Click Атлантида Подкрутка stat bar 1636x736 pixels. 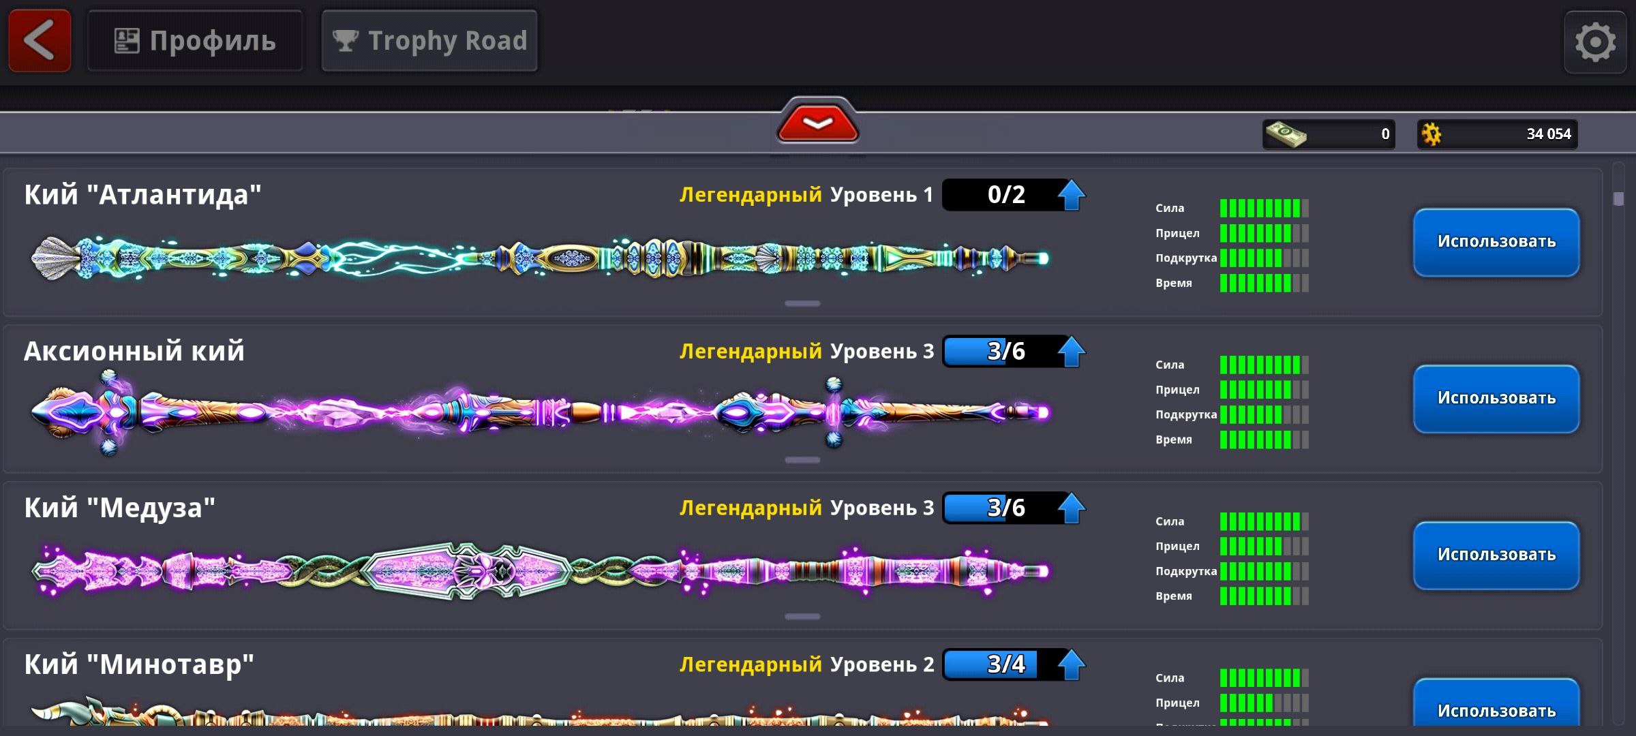(1264, 258)
